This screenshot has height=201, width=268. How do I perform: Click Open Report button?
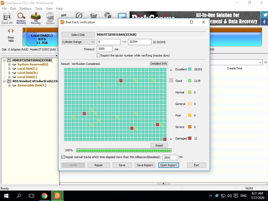[x=168, y=165]
